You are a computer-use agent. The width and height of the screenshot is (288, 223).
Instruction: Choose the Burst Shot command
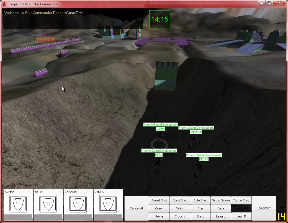click(x=180, y=200)
